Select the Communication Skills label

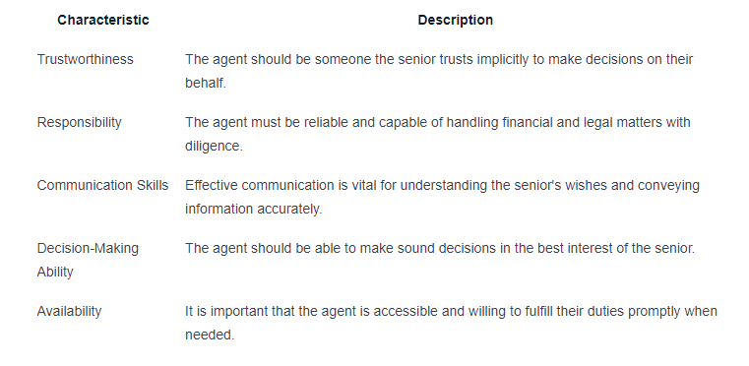click(x=102, y=185)
